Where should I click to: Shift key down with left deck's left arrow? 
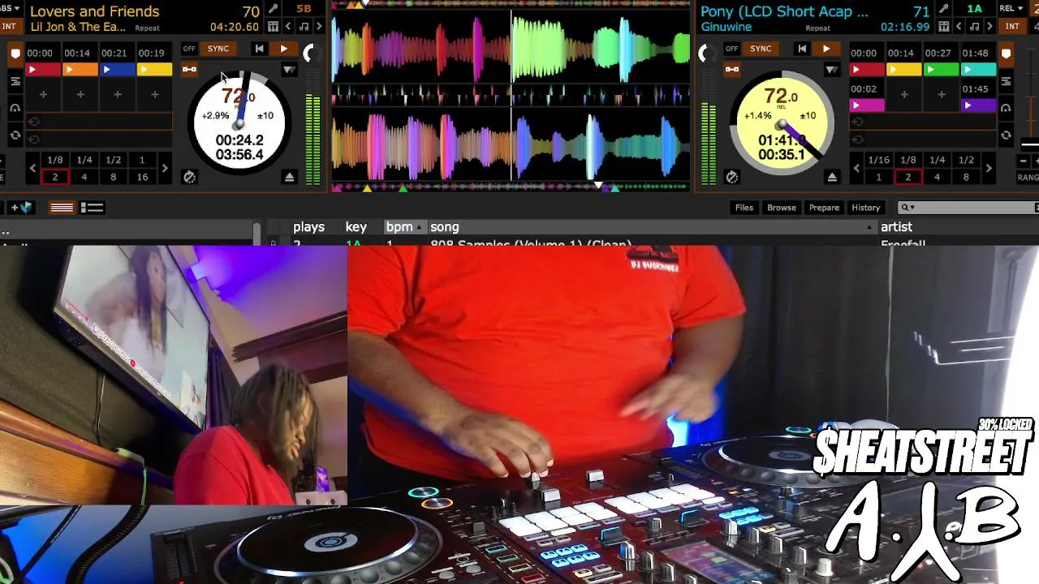(x=288, y=27)
